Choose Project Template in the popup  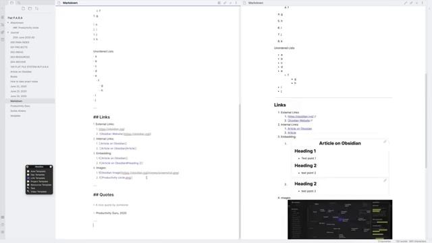[39, 182]
